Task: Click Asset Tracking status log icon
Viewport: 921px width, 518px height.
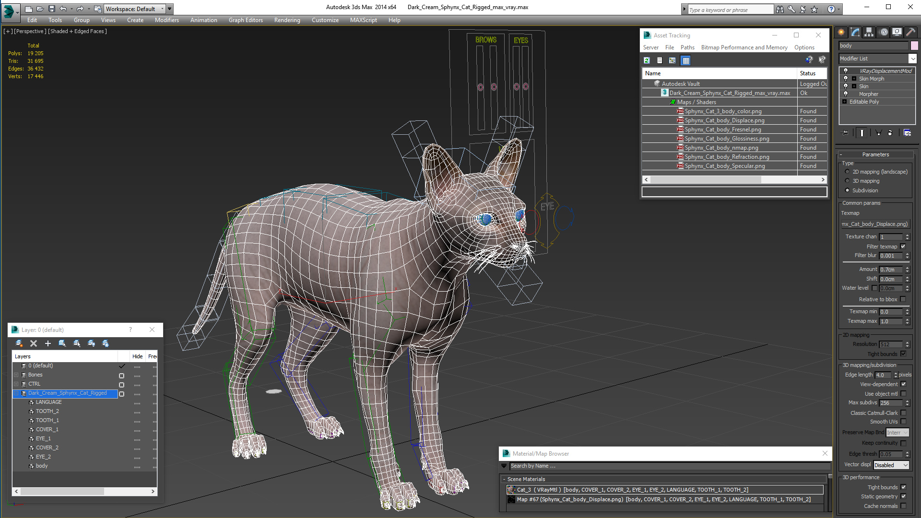Action: click(x=660, y=60)
